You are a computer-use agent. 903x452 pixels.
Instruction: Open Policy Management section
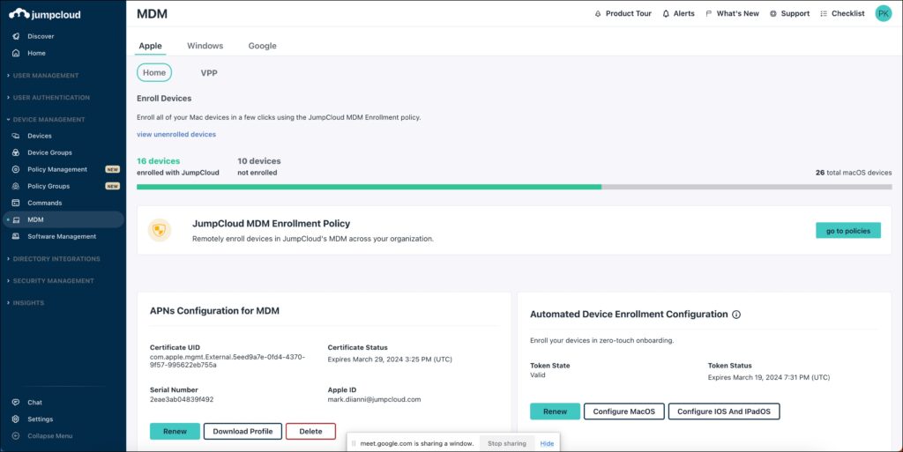(x=56, y=169)
